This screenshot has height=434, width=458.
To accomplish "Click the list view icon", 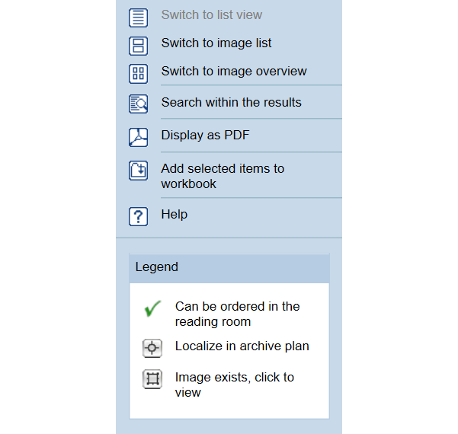I will pyautogui.click(x=138, y=18).
